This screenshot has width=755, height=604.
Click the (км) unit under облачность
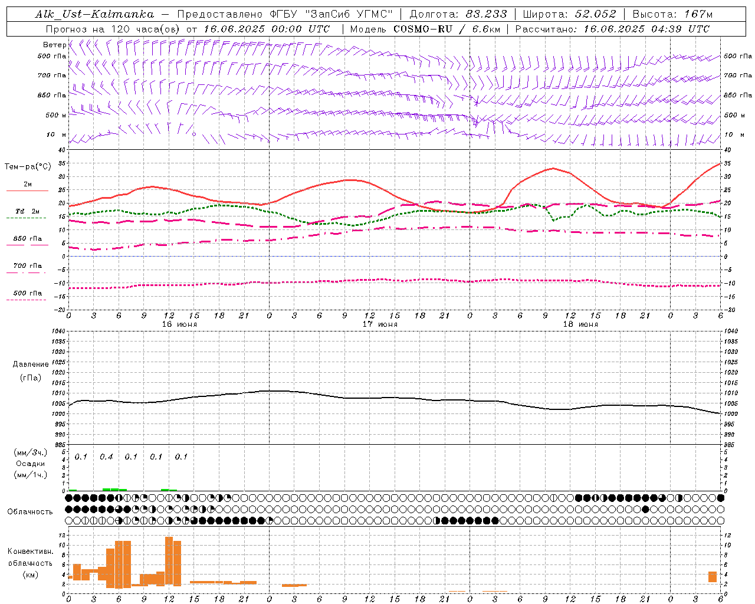[31, 574]
